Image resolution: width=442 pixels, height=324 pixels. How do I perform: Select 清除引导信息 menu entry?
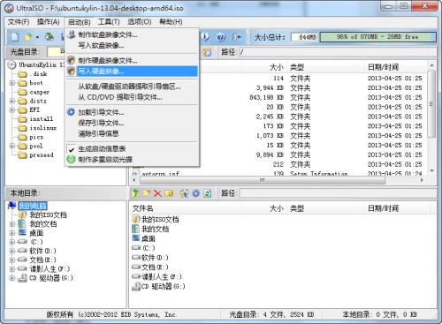click(132, 133)
